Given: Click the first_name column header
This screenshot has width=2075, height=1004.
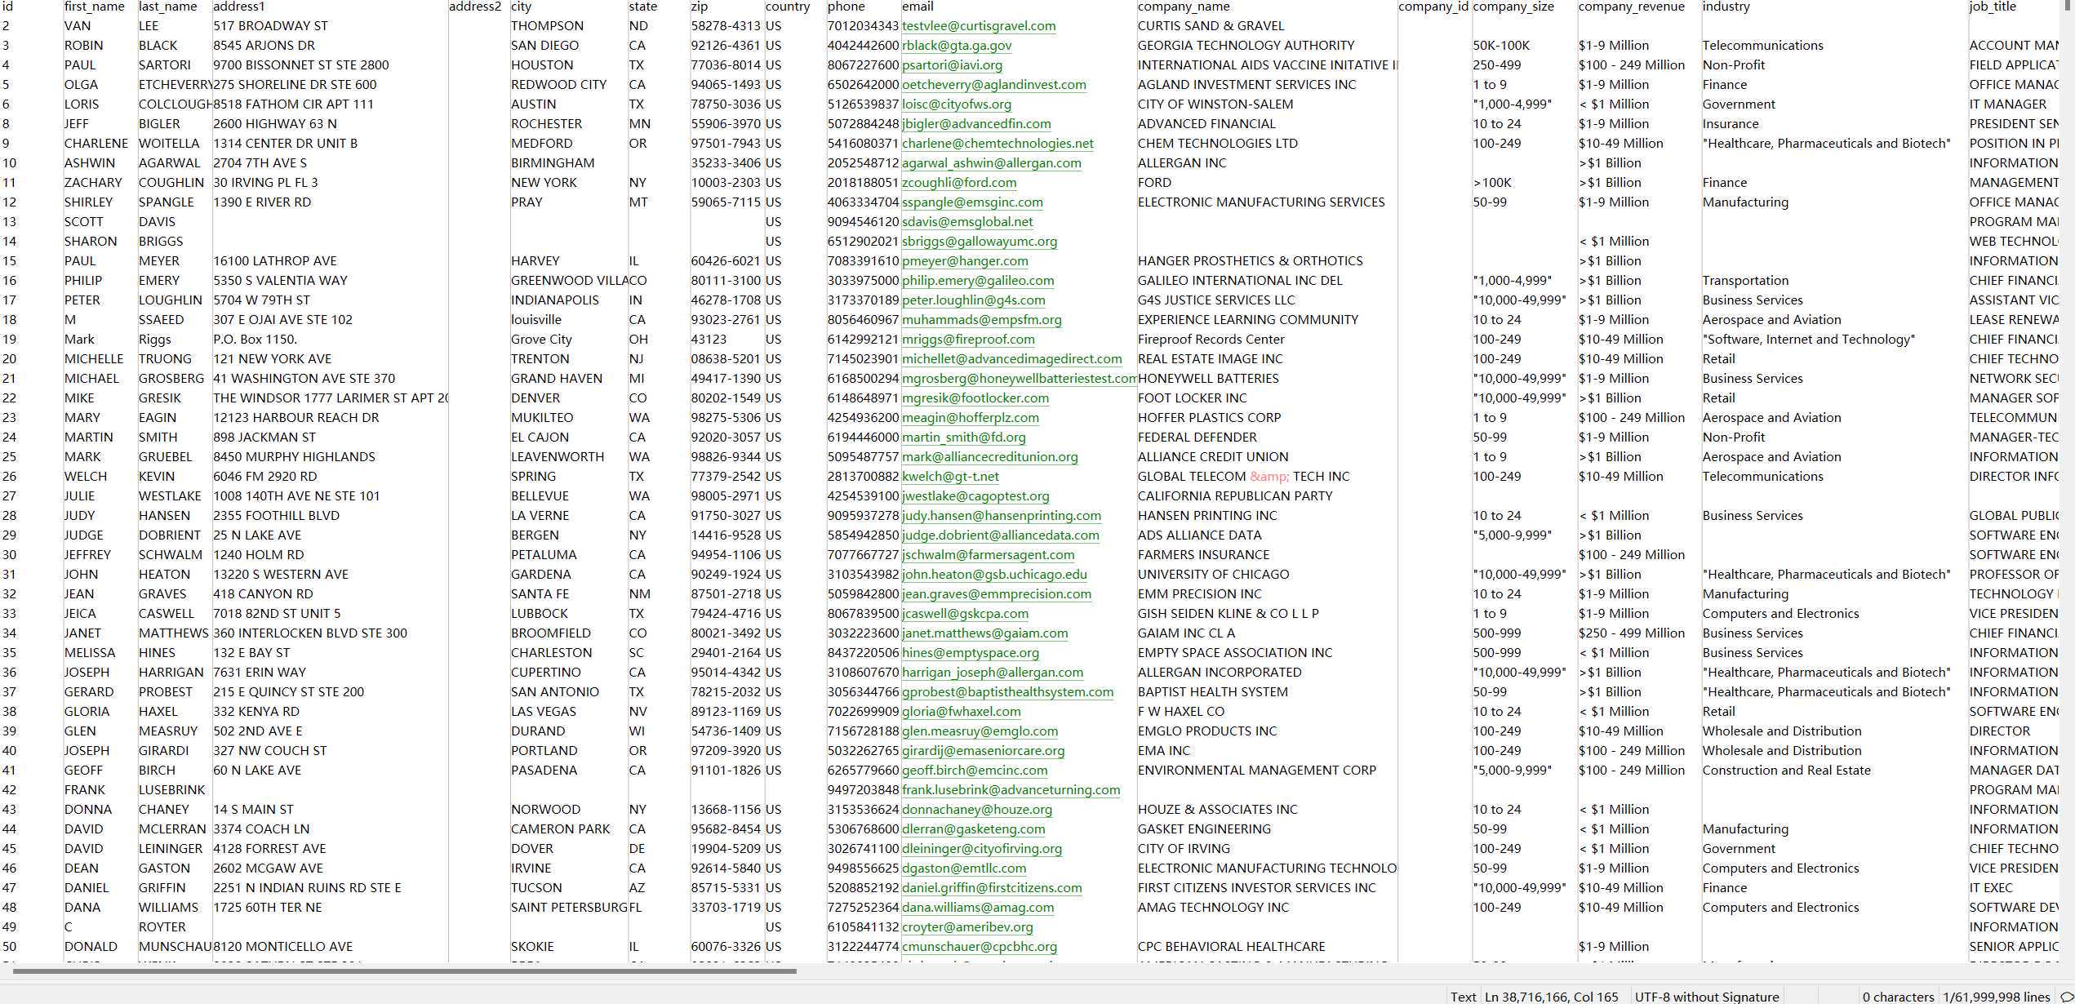Looking at the screenshot, I should pos(95,7).
